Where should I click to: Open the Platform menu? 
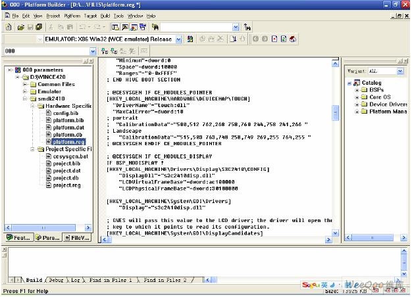point(72,15)
